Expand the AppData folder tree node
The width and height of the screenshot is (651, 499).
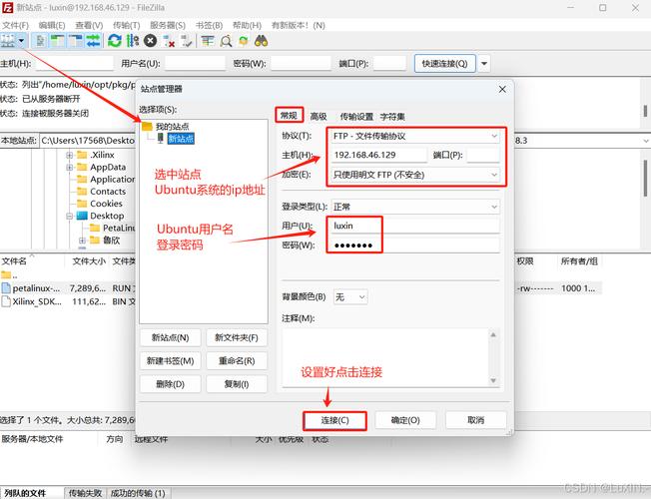coord(69,168)
